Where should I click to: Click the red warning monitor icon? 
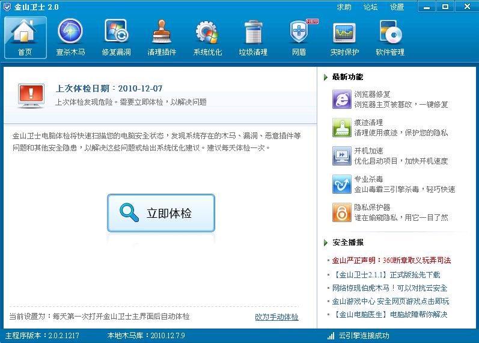[x=31, y=96]
